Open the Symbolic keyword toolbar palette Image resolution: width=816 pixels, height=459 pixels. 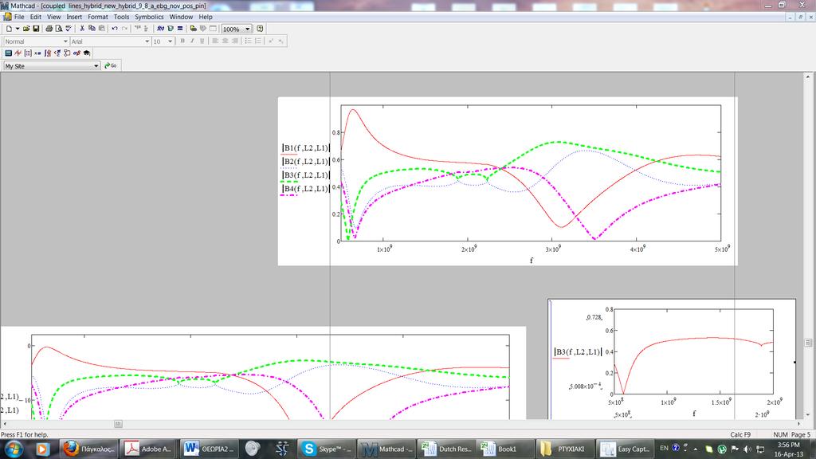87,53
